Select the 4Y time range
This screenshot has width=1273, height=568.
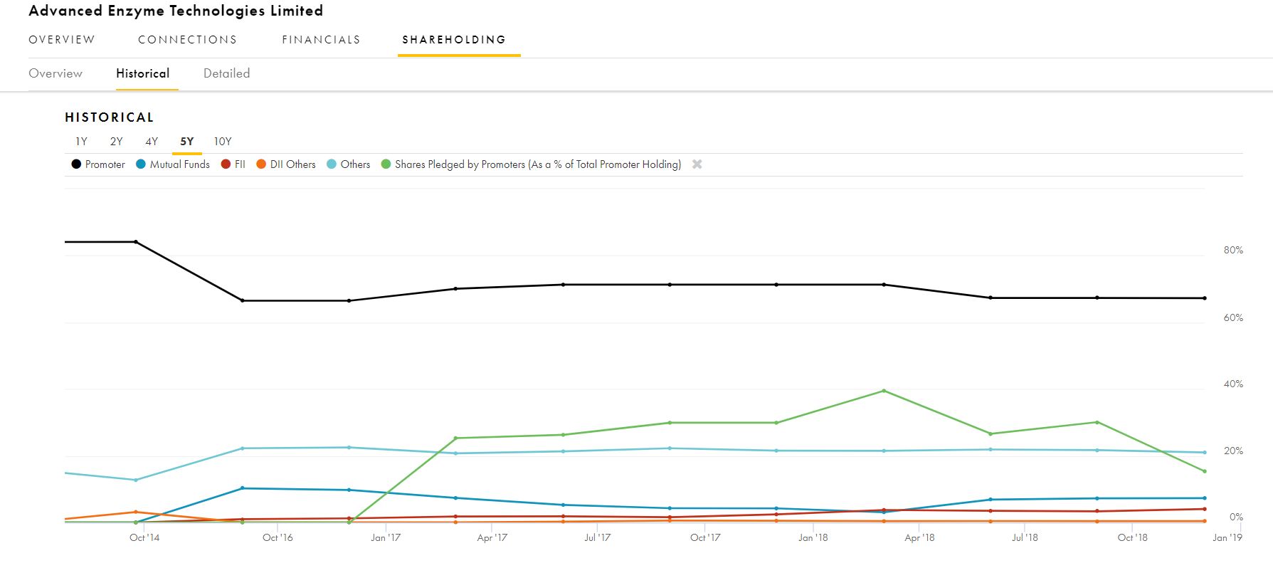152,142
